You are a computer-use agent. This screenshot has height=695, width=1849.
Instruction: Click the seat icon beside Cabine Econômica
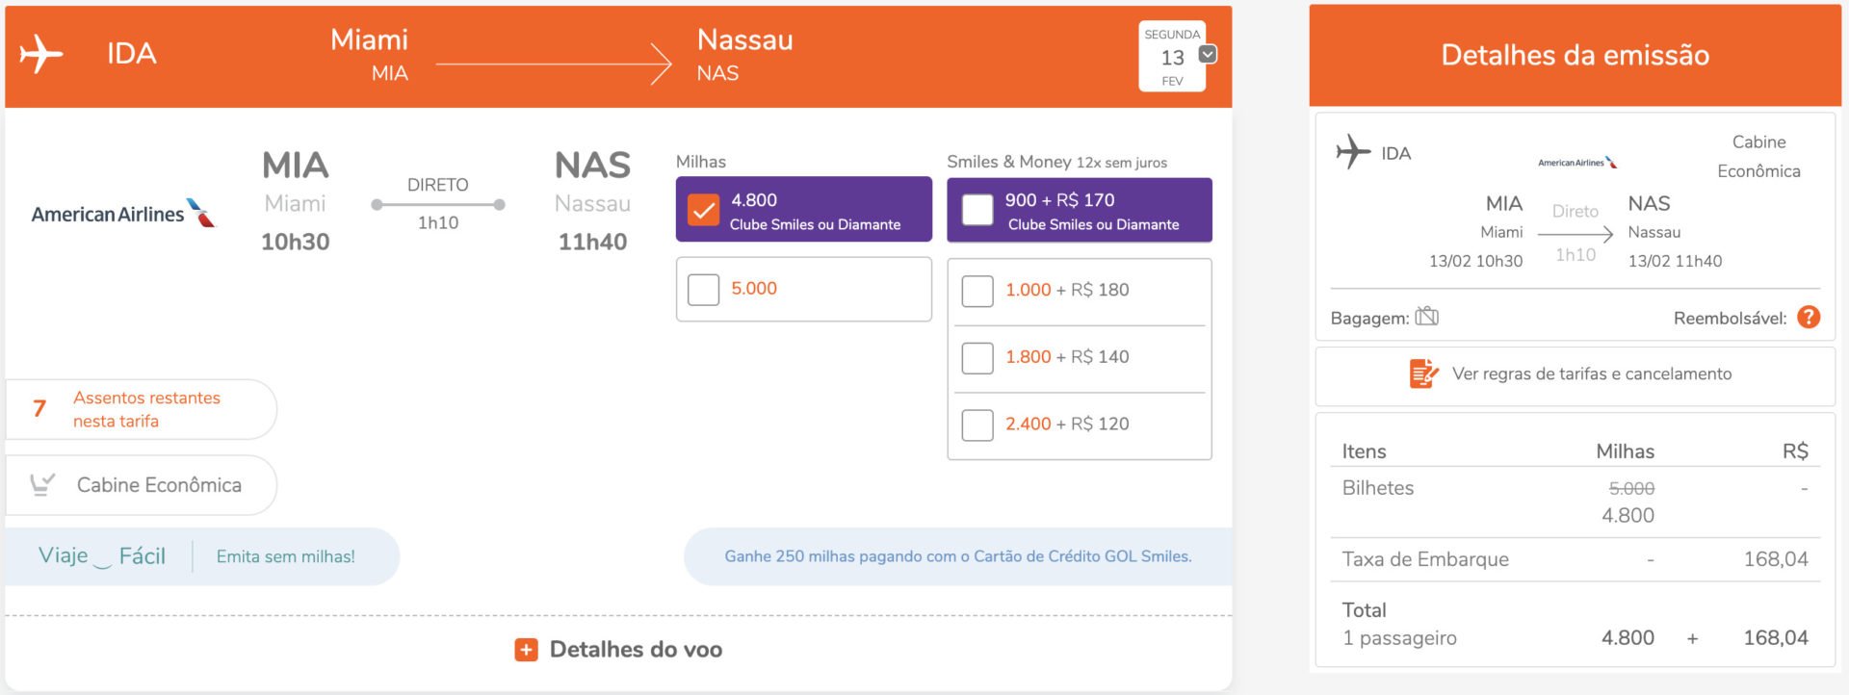coord(42,484)
